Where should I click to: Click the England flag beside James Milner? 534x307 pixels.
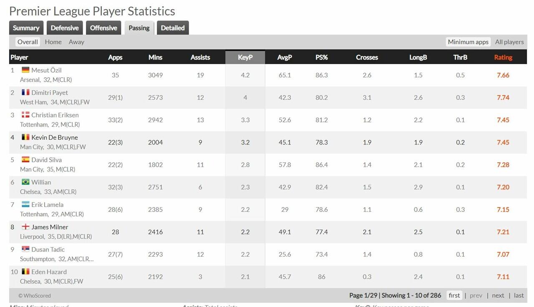(x=25, y=227)
